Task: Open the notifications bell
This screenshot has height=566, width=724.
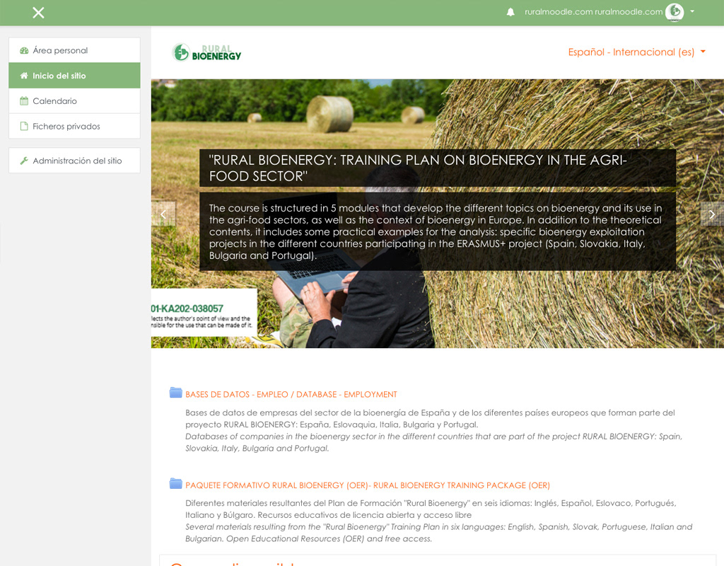Action: tap(510, 12)
